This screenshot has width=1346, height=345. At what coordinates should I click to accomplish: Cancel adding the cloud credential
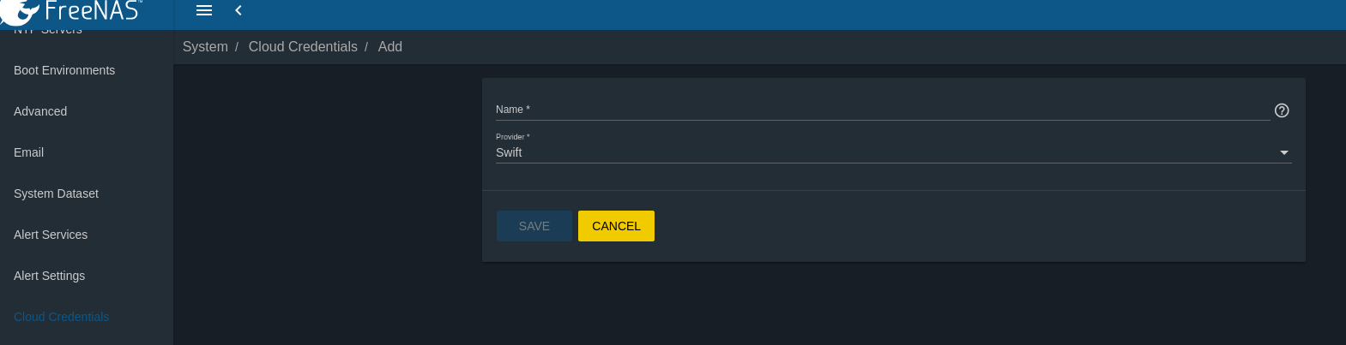tap(616, 226)
